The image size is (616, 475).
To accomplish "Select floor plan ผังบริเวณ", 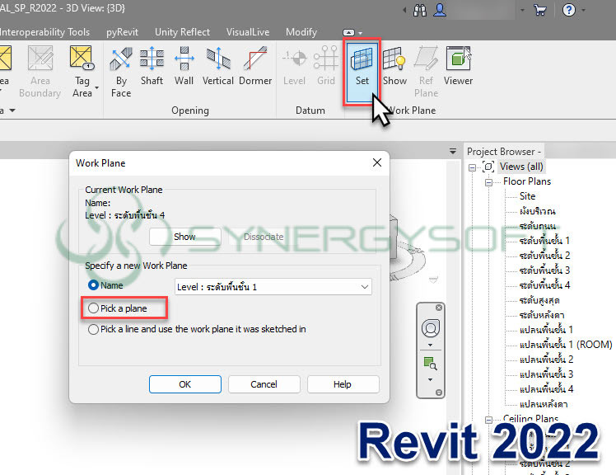I will point(538,211).
